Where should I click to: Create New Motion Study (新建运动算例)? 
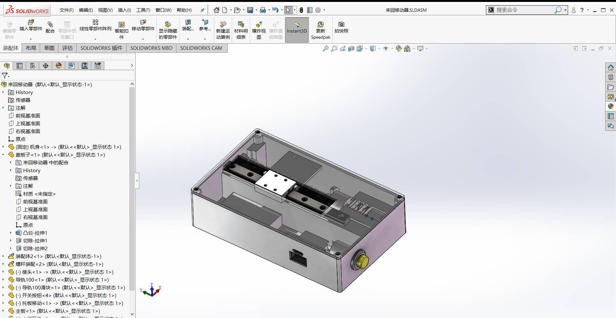click(x=223, y=30)
